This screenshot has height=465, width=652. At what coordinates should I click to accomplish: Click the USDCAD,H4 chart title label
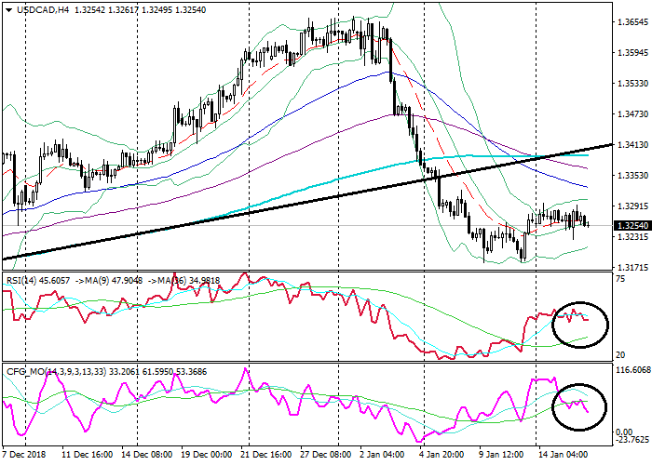[x=34, y=9]
